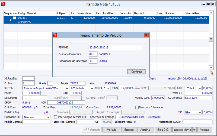Check Intervenção Técnica ECF option
The width and height of the screenshot is (217, 136).
[56, 117]
